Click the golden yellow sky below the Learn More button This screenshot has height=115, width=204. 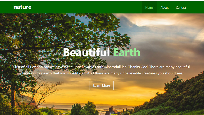pyautogui.click(x=101, y=96)
